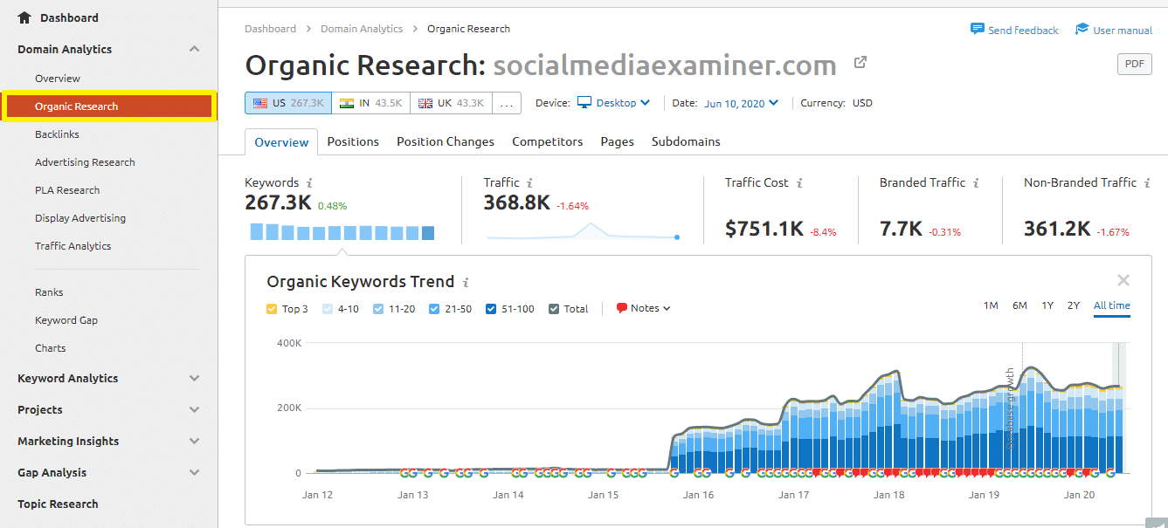Click the Keywords mini bar chart
The height and width of the screenshot is (528, 1168).
342,232
